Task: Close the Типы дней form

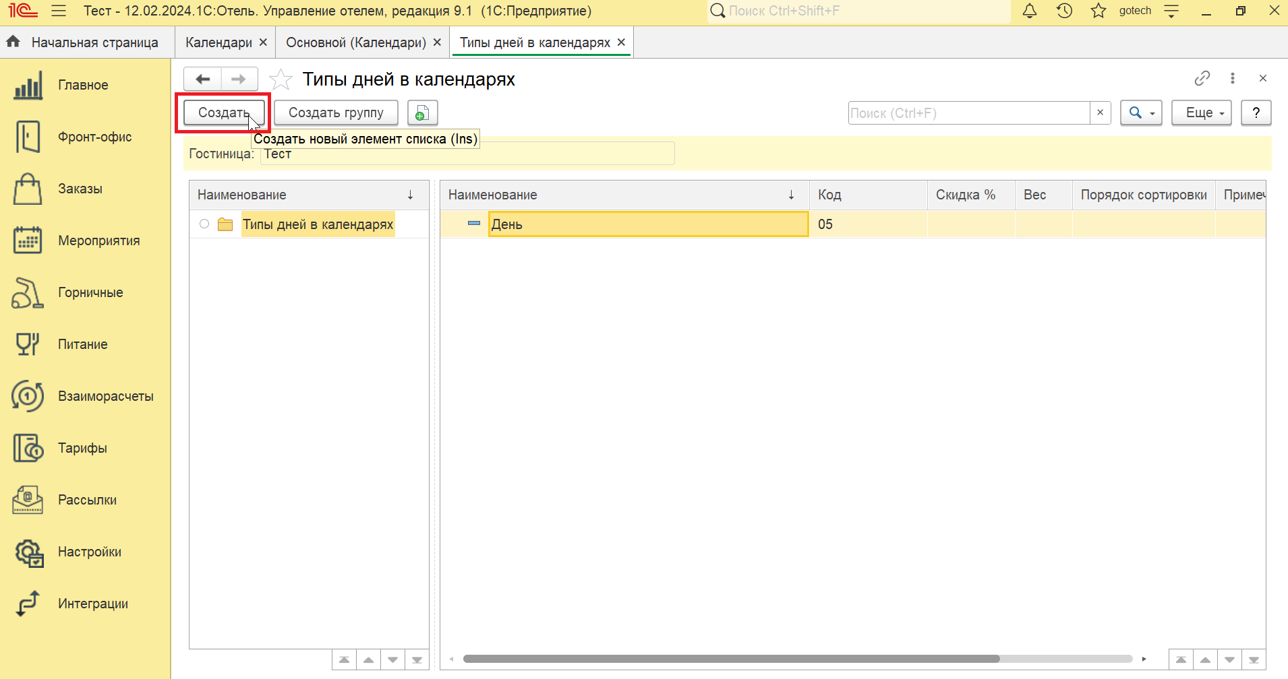Action: pos(1263,79)
